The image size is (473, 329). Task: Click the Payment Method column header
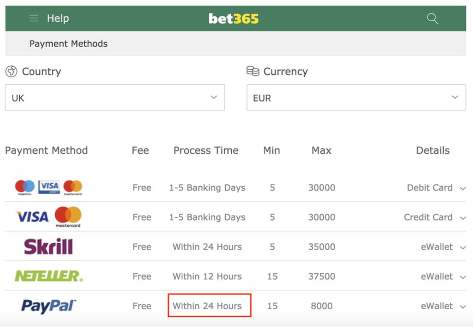(47, 150)
